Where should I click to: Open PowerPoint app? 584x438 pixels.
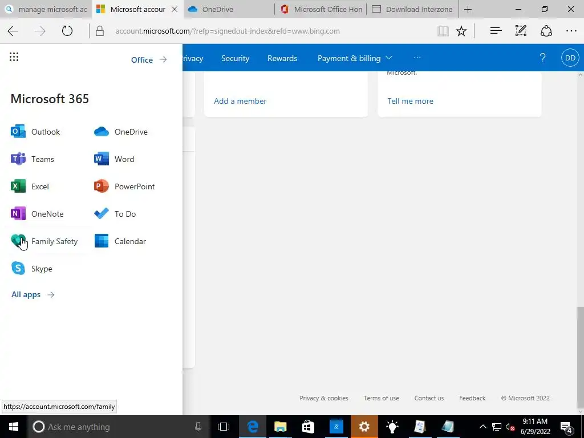point(124,186)
